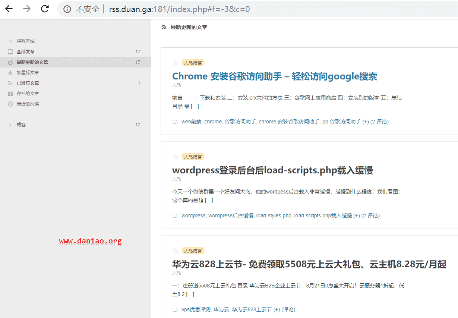Open the Chrome 安装谷歌访问助手 article title
Viewport: 458px width, 318px height.
[x=274, y=76]
